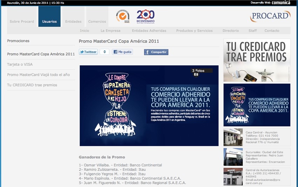Click the Ganadores de la Promo heading

(102, 157)
